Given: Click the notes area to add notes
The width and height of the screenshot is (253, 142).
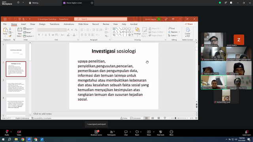Looking at the screenshot, I should pyautogui.click(x=113, y=114).
